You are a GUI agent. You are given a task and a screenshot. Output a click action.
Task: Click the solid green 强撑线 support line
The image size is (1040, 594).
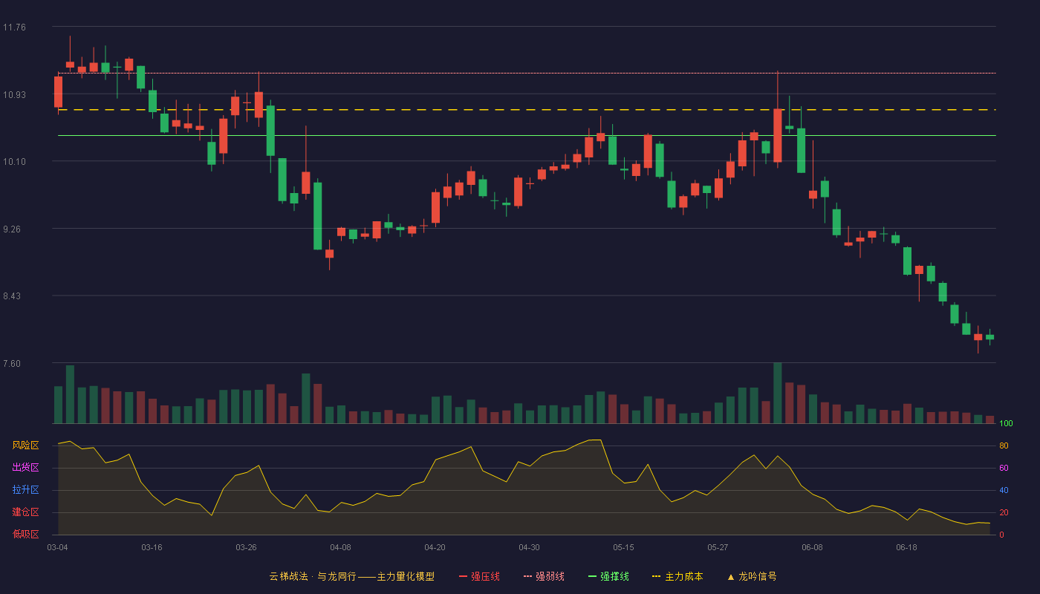coord(527,136)
